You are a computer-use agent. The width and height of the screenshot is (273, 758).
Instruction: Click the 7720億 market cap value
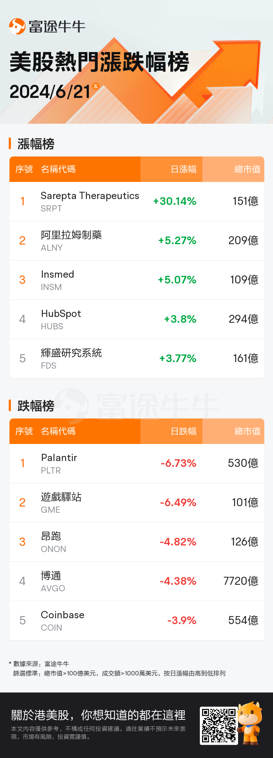(241, 581)
